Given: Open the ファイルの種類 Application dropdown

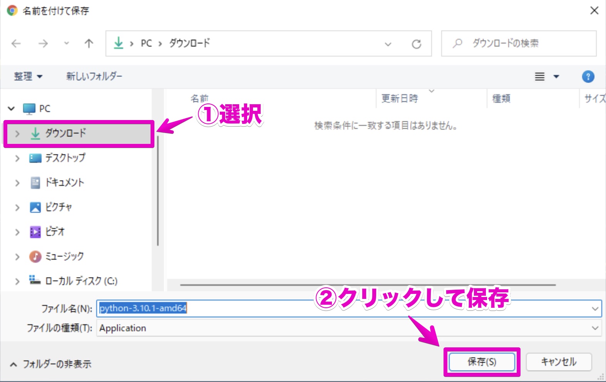Looking at the screenshot, I should click(x=349, y=328).
